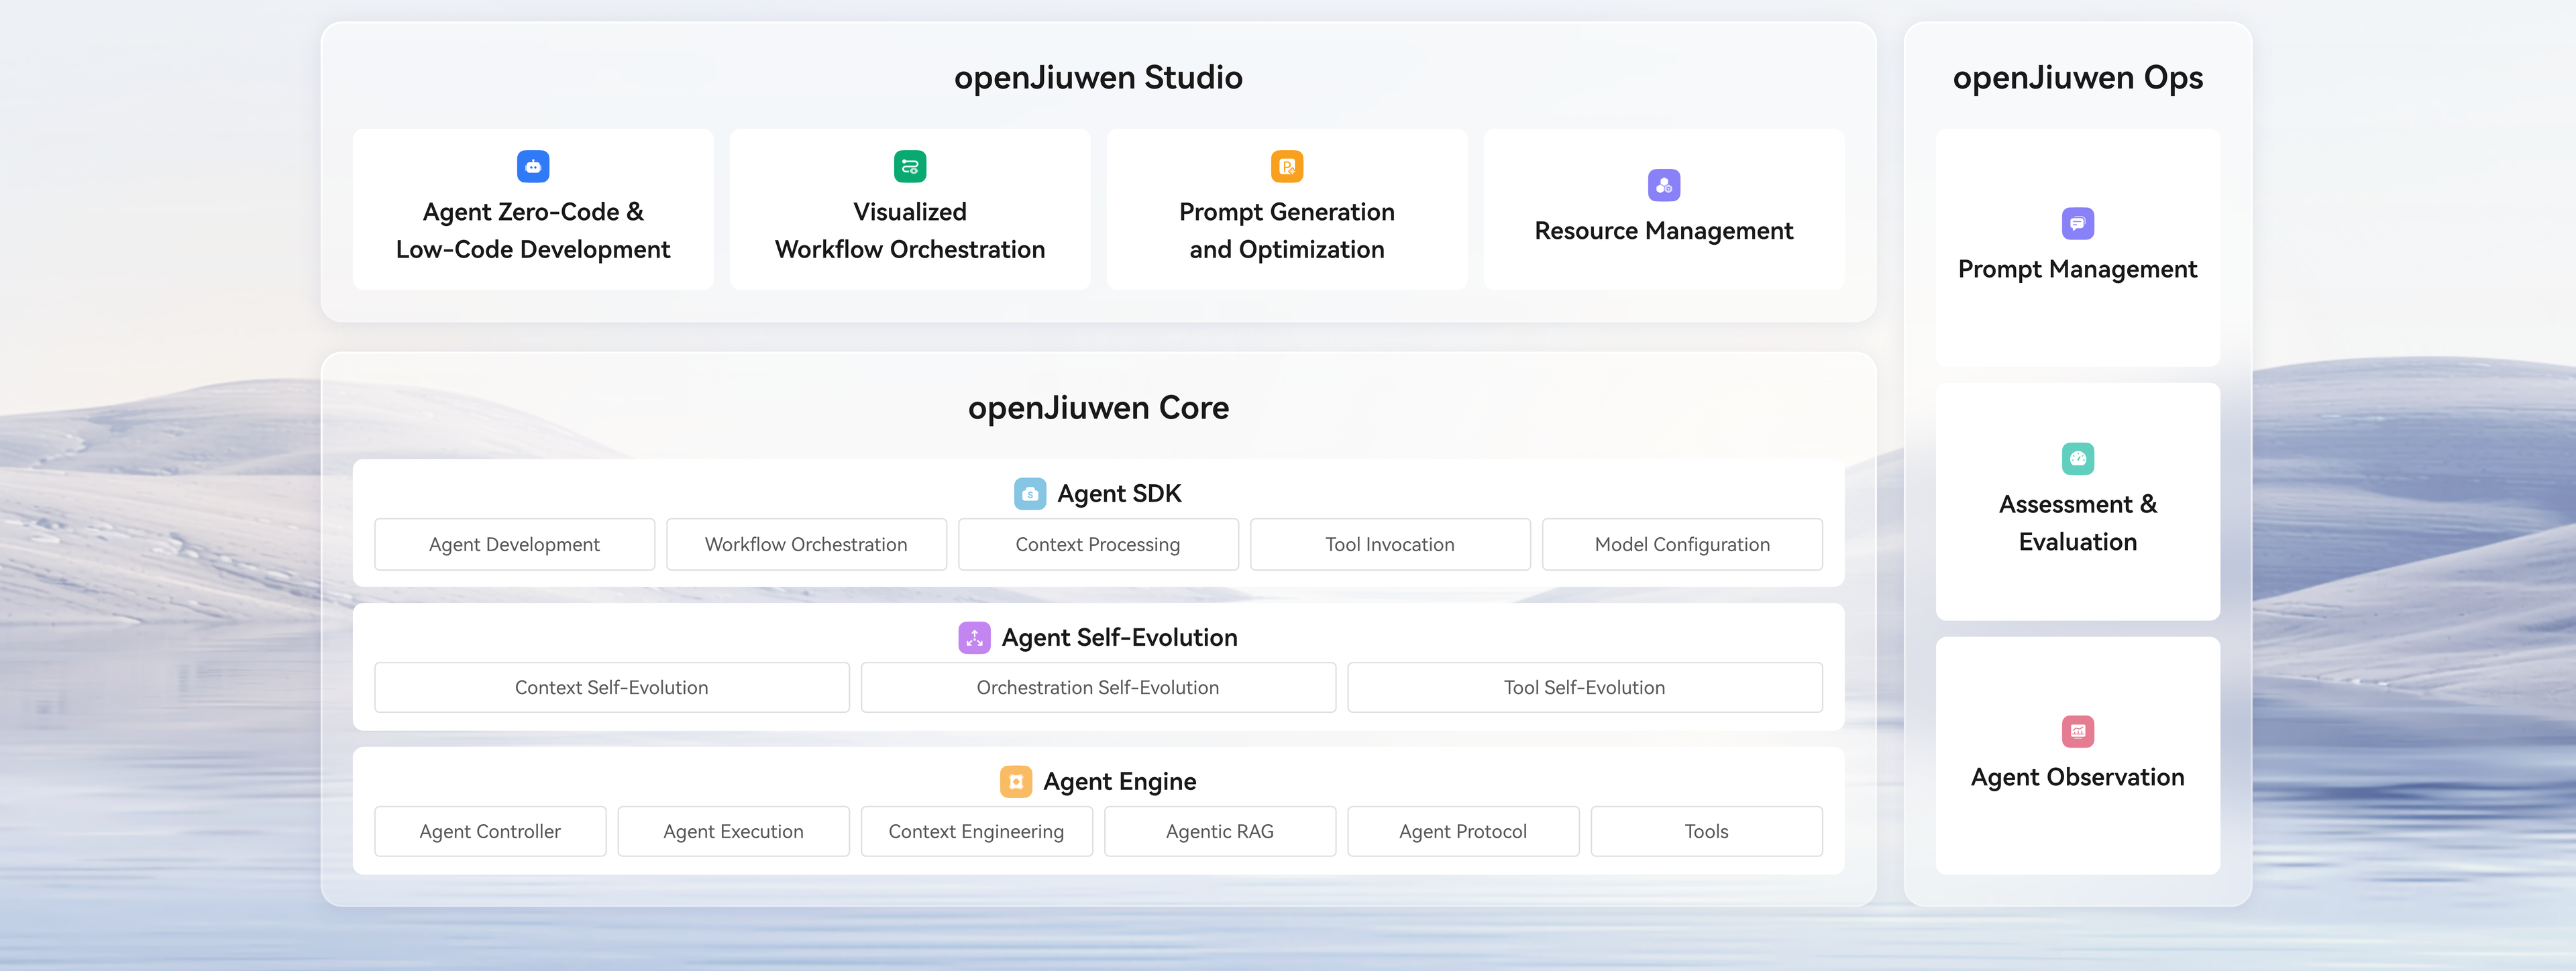
Task: Click the blue robot icon for Agent Zero-Code
Action: [x=533, y=166]
